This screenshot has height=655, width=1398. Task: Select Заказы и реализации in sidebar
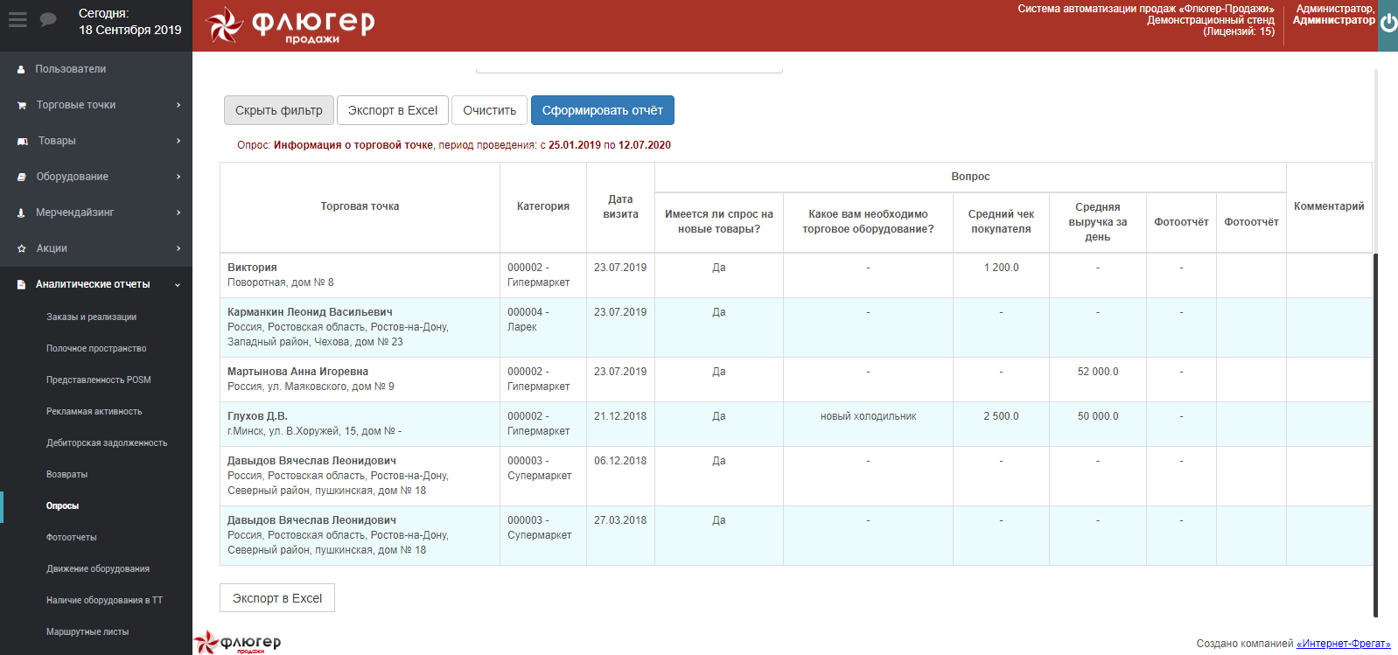91,317
